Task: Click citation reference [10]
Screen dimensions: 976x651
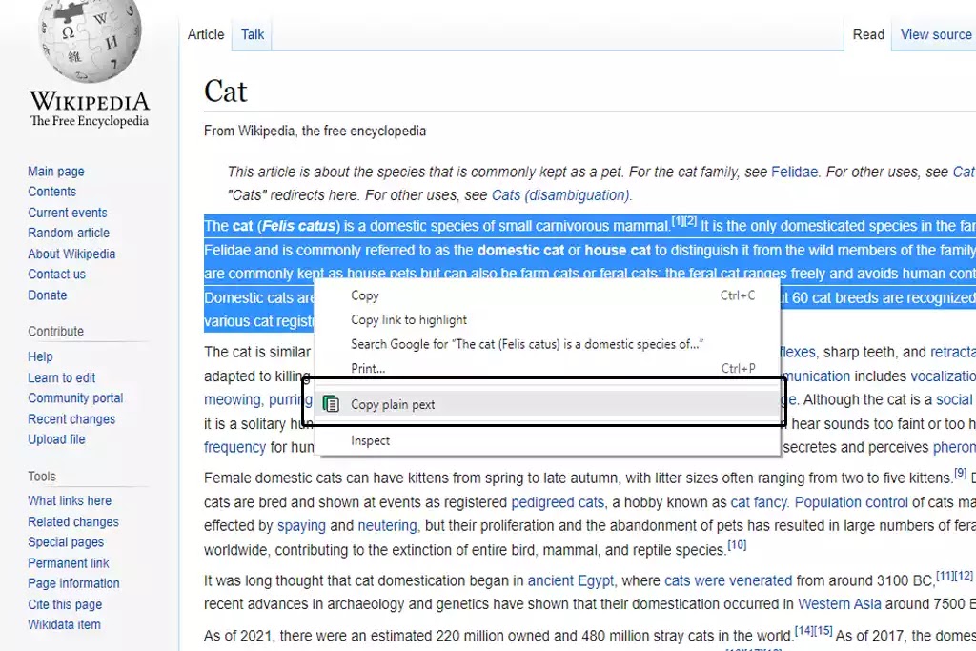Action: tap(737, 545)
